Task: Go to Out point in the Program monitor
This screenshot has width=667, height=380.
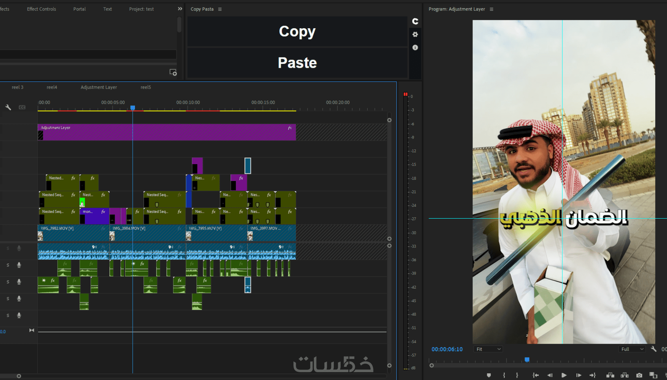Action: (x=592, y=375)
